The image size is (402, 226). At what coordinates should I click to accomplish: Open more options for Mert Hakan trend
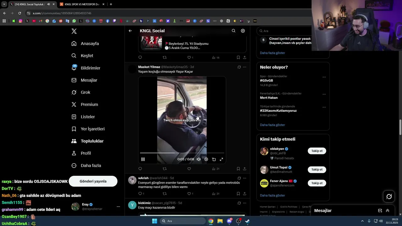point(324,94)
